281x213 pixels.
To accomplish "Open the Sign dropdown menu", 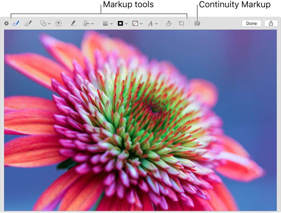I will click(x=92, y=23).
